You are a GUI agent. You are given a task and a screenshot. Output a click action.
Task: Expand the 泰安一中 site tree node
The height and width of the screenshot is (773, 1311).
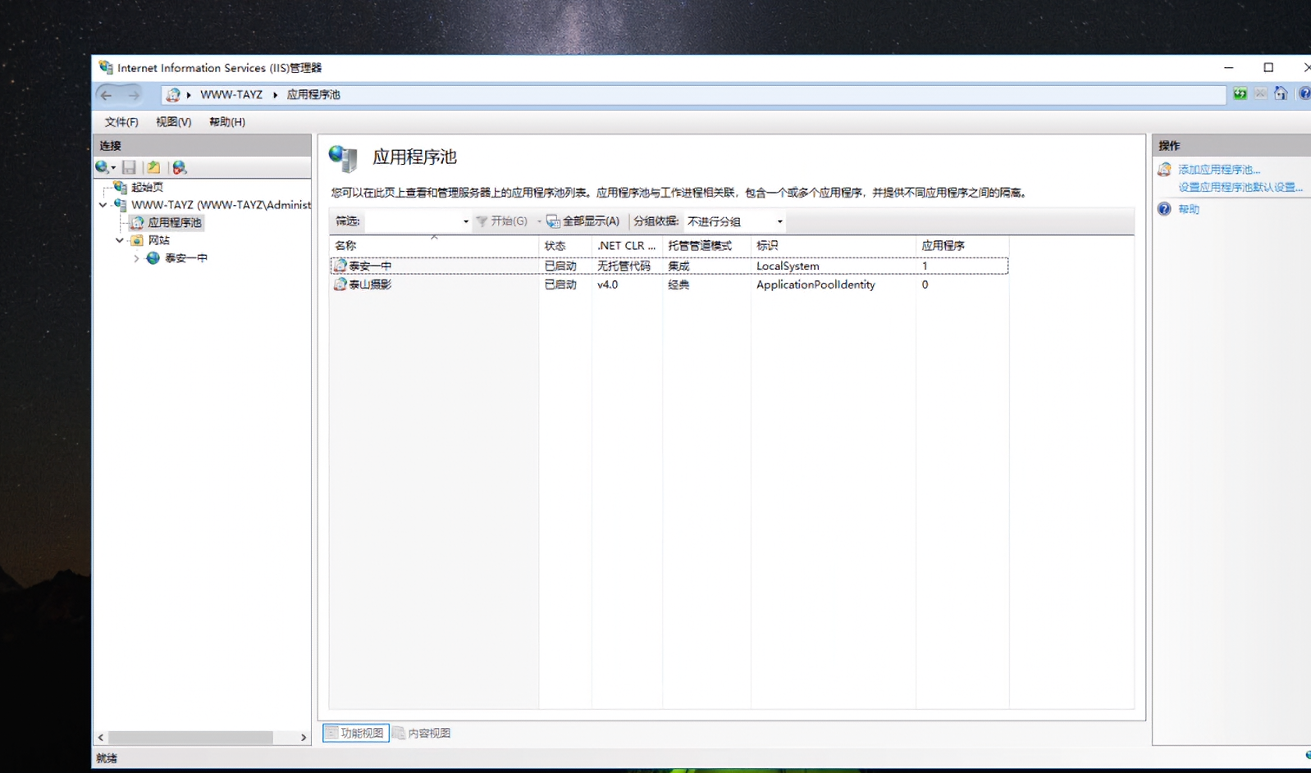point(136,258)
